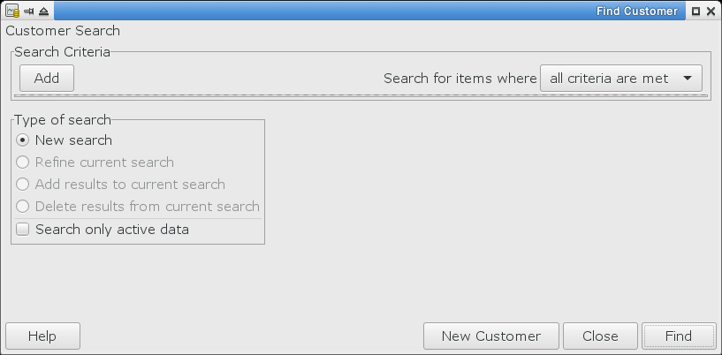This screenshot has width=722, height=355.
Task: Open Help for customer search
Action: click(42, 336)
